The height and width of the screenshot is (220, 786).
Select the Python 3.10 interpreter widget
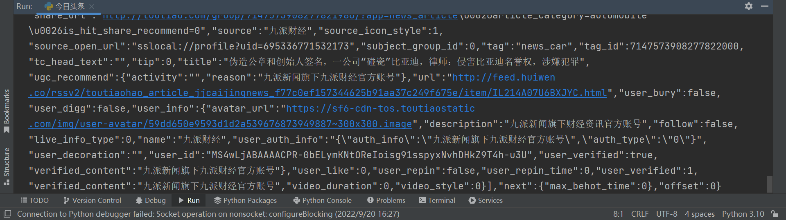(743, 214)
